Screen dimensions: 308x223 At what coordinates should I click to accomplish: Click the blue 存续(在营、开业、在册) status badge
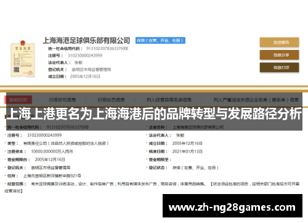(160, 41)
